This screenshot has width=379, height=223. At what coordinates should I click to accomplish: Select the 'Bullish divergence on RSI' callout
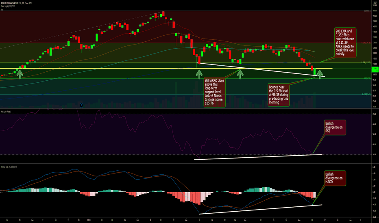pos(335,127)
